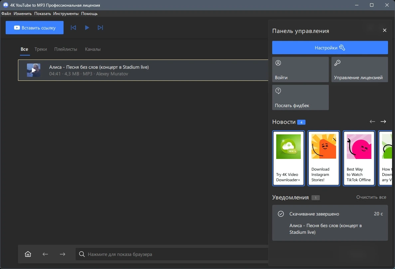Close the Панель управления panel
Screen dimensions: 395x269
384,31
